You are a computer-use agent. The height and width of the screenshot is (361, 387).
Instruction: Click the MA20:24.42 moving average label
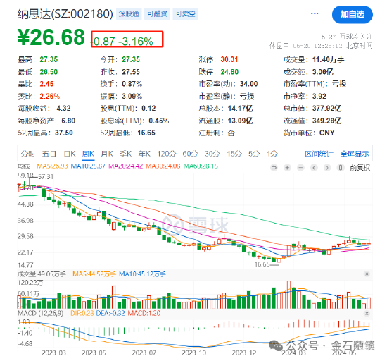[x=126, y=166]
